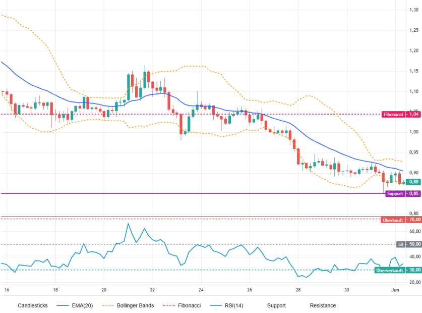Screen dimensions: 422x313
Task: Click date label 28 on time axis
Action: point(298,290)
